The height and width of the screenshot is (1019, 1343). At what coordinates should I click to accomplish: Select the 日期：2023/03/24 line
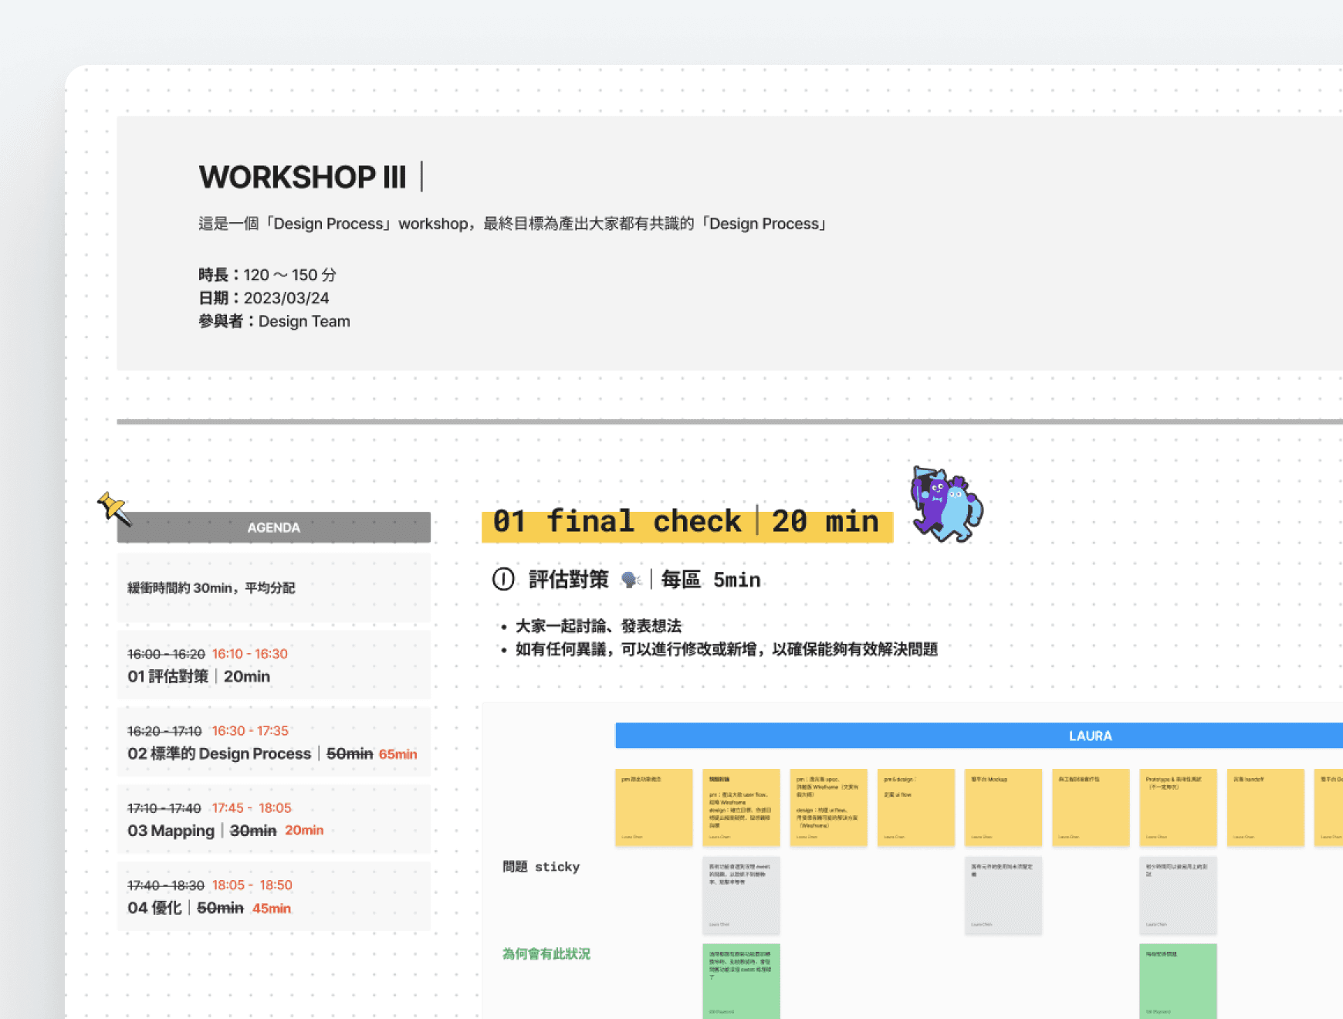[264, 298]
